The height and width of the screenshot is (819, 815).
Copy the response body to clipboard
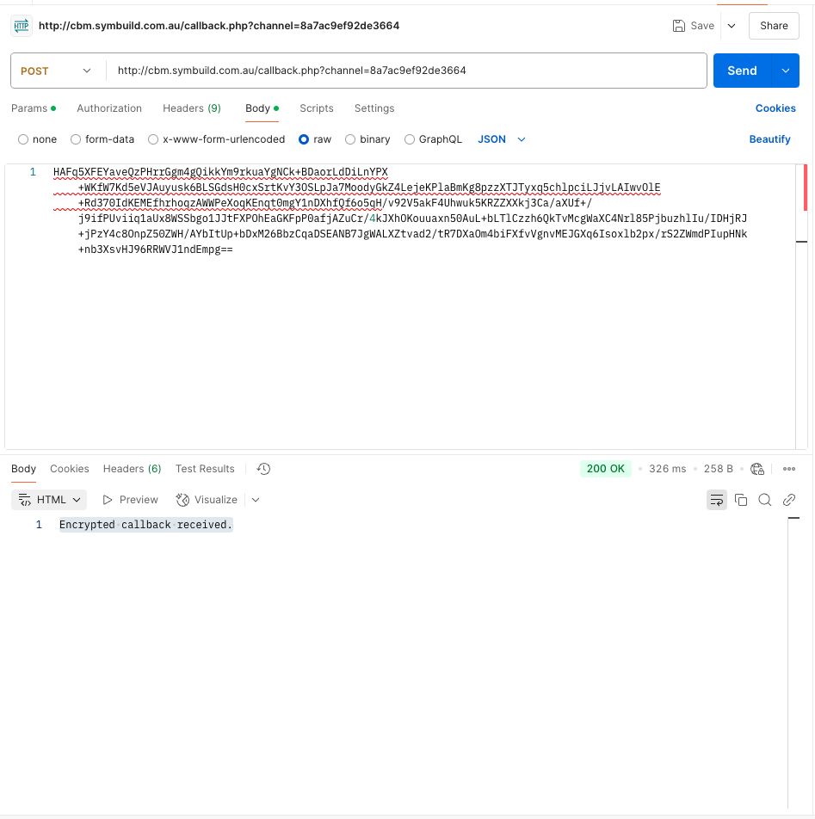coord(740,500)
